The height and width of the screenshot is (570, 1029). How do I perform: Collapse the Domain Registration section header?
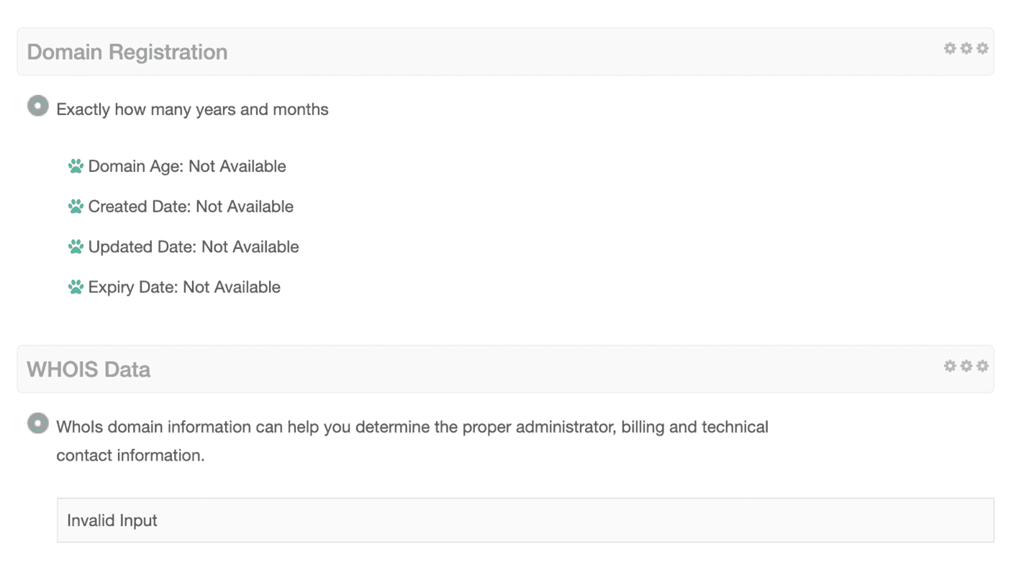click(x=505, y=52)
